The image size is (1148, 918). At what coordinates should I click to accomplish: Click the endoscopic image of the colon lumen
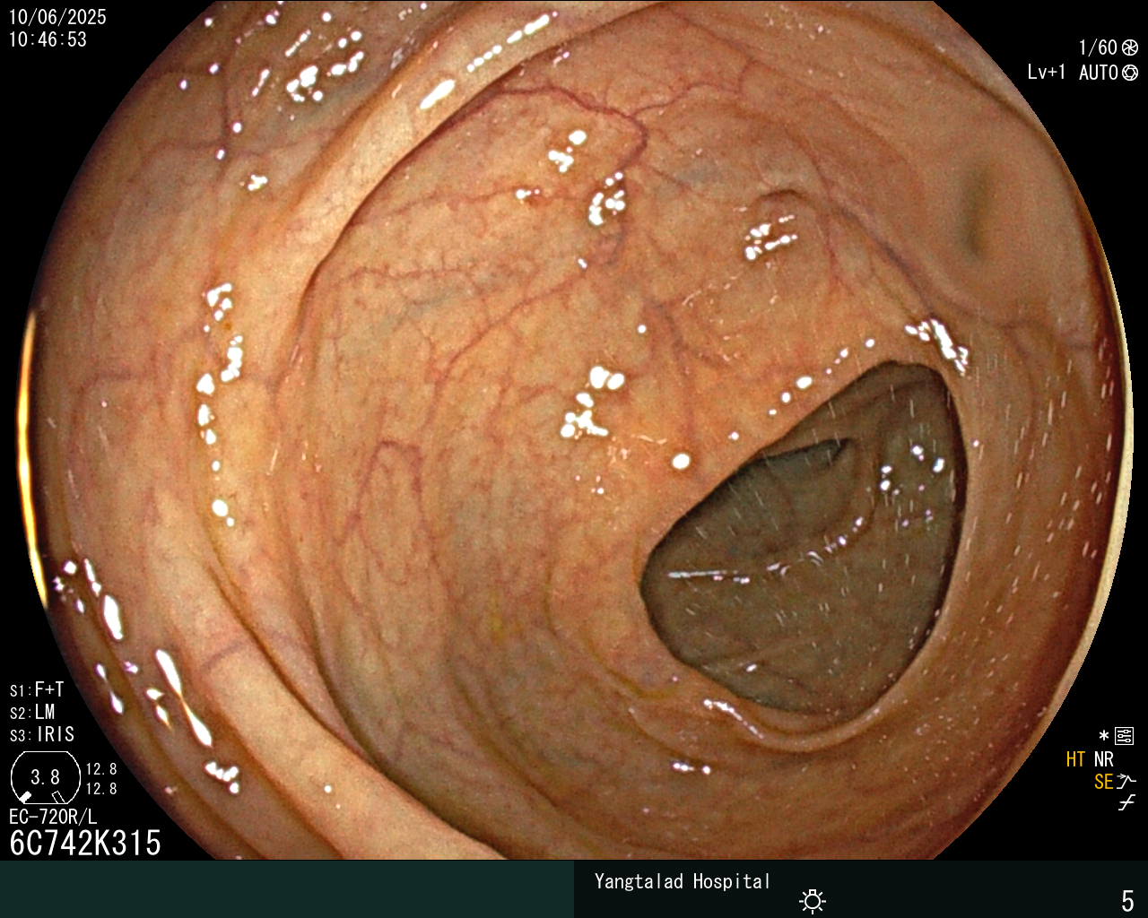click(574, 430)
